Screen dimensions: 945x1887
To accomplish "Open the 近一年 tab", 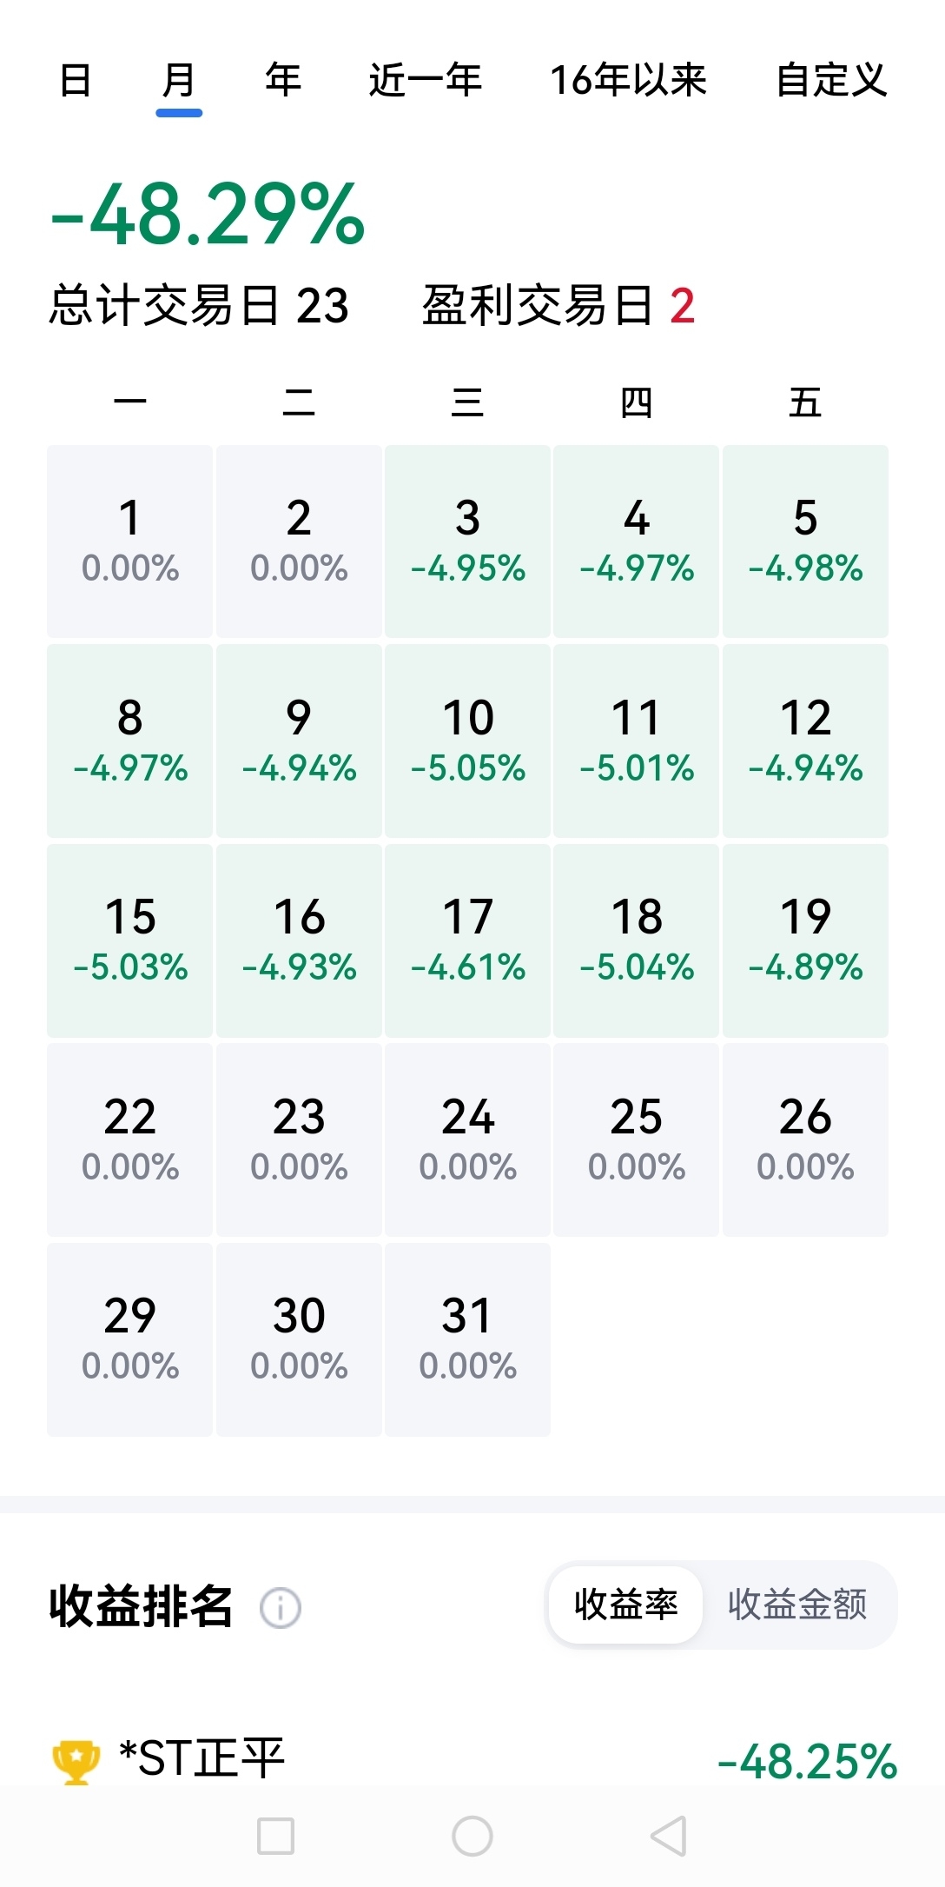I will tap(425, 81).
